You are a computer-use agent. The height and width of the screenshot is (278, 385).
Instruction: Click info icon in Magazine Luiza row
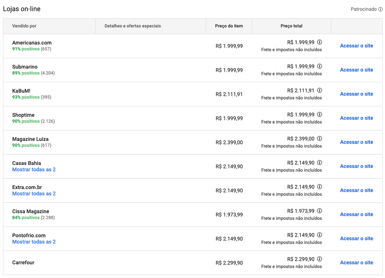click(320, 138)
